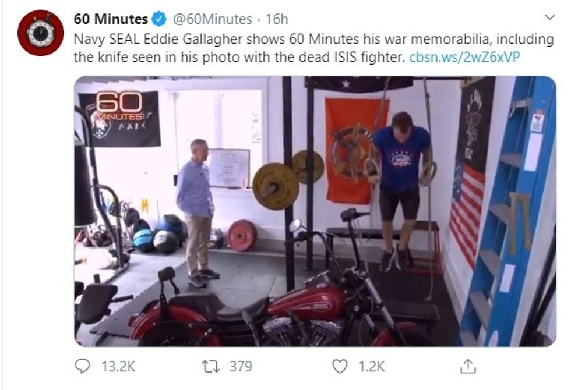
Task: Play the embedded gym video
Action: coord(315,211)
